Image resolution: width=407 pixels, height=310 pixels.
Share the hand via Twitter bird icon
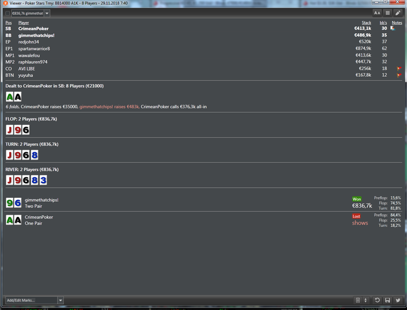click(x=398, y=300)
